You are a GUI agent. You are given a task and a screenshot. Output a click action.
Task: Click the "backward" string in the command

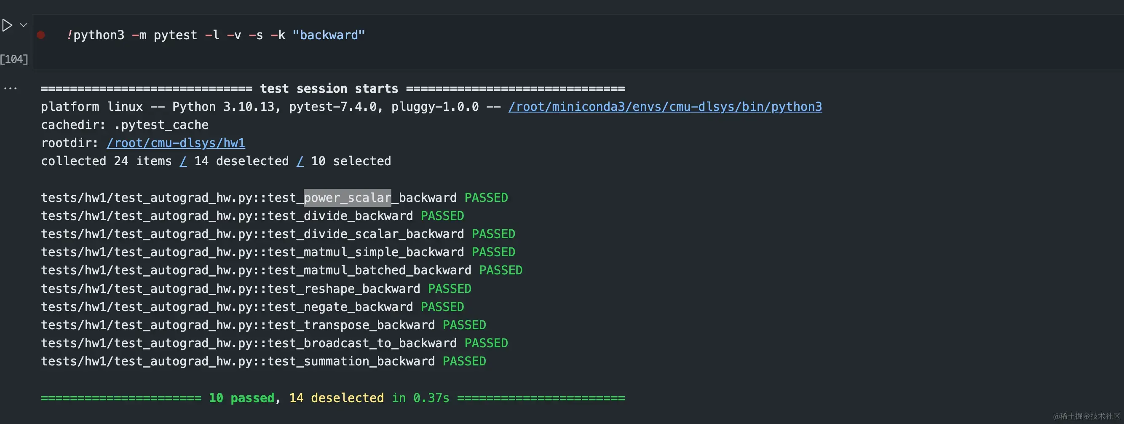(x=329, y=35)
